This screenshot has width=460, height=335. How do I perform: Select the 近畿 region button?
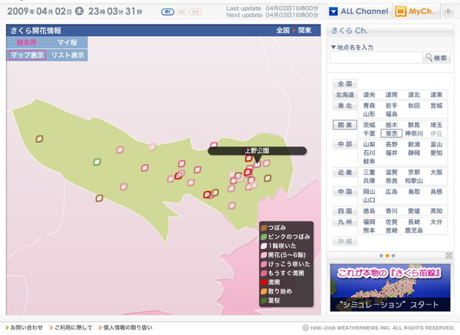point(345,172)
